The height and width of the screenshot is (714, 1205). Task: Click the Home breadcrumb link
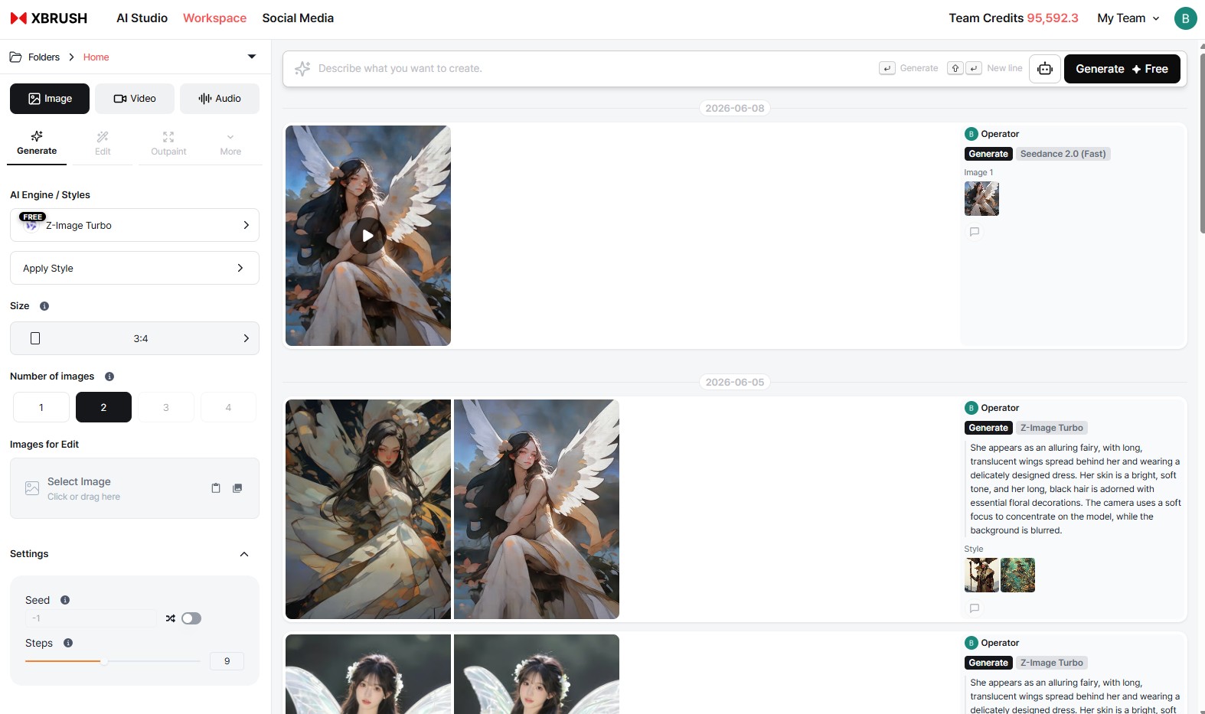(x=96, y=57)
